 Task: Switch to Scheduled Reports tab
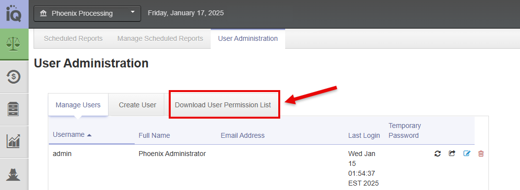tap(74, 38)
